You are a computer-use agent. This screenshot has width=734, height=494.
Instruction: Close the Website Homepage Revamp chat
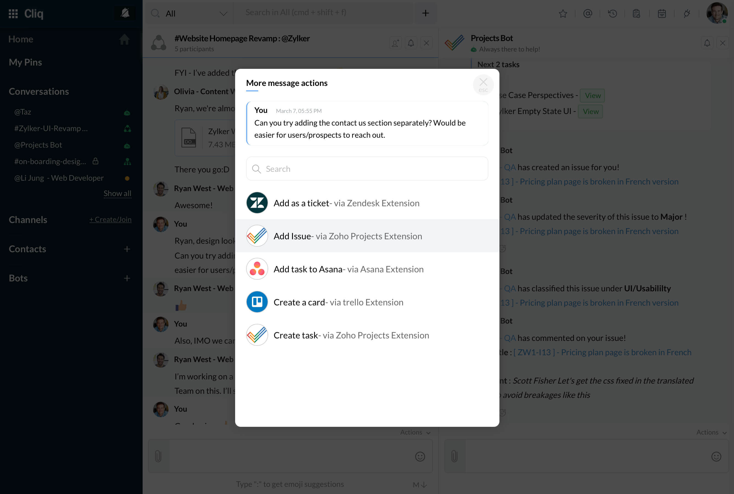[426, 43]
